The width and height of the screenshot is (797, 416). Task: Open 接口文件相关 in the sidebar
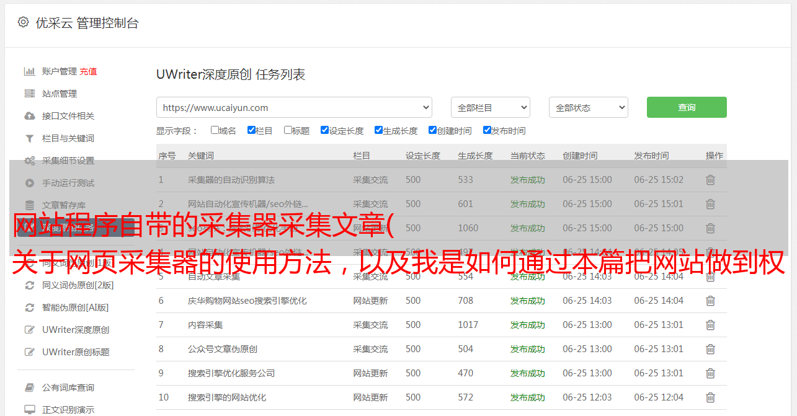tap(68, 116)
